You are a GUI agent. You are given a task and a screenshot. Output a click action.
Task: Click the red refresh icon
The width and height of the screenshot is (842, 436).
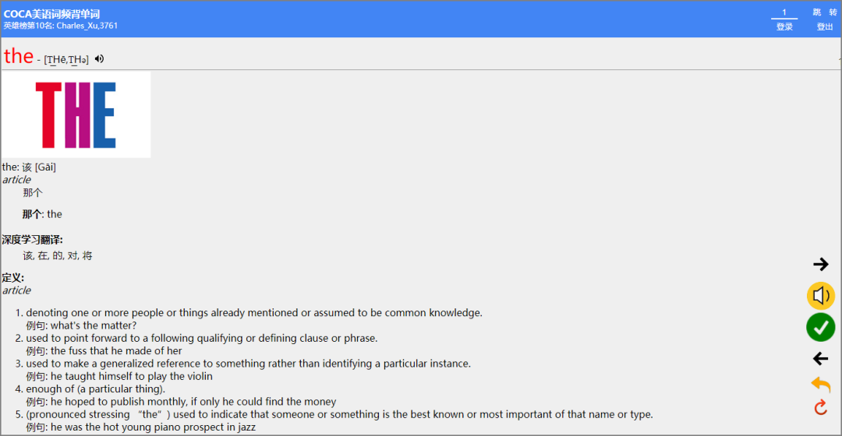coord(820,407)
